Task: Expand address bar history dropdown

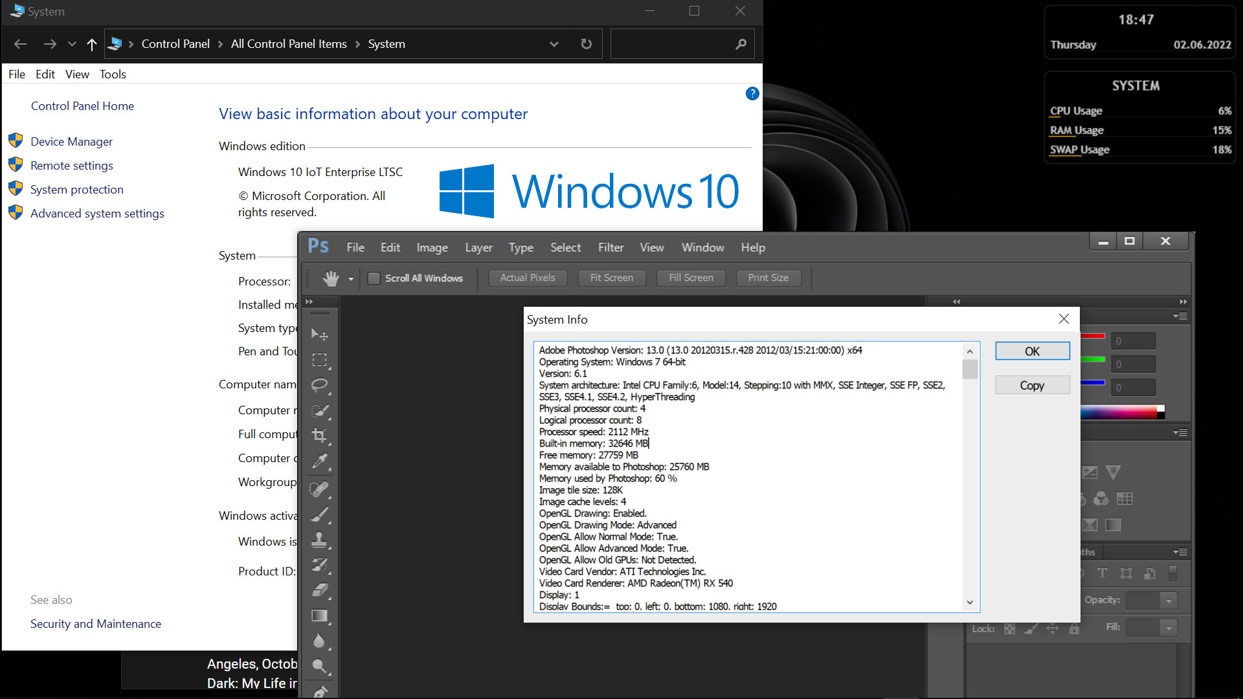Action: pyautogui.click(x=554, y=44)
